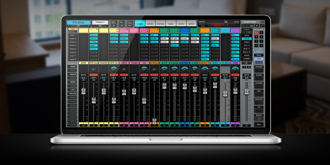This screenshot has width=330, height=165.
Task: Toggle MUTE on the KICK channel
Action: 83,75
